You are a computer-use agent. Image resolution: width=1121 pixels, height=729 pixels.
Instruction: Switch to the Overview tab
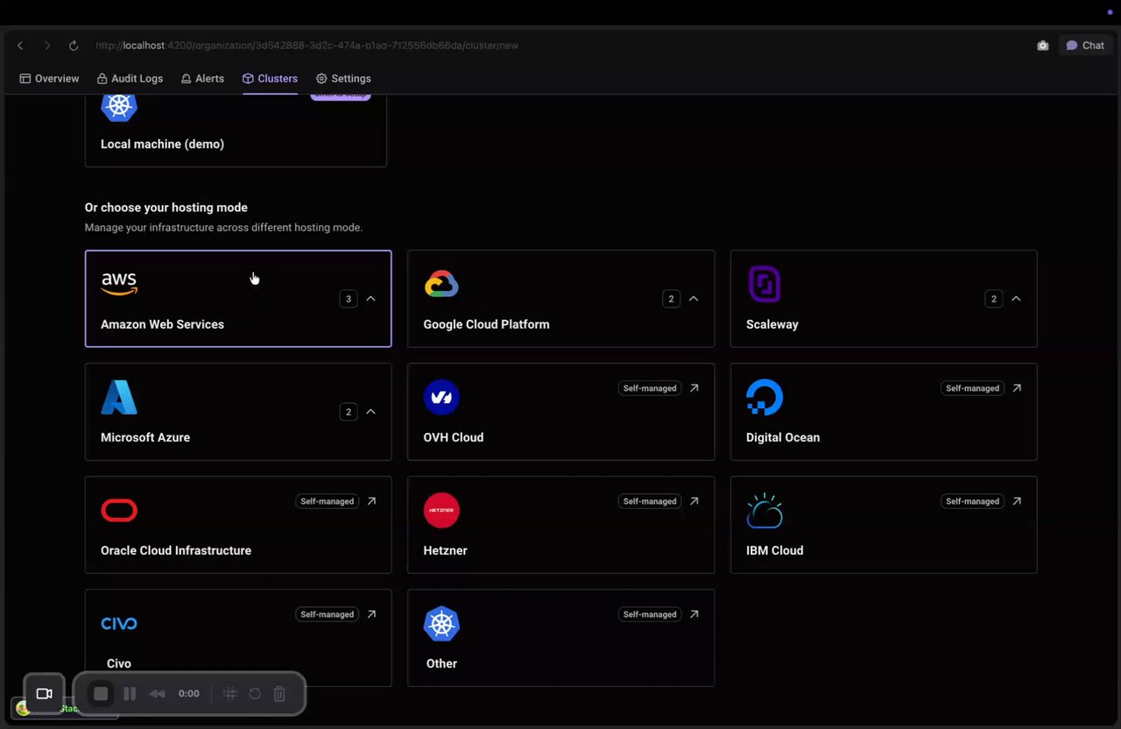[49, 79]
